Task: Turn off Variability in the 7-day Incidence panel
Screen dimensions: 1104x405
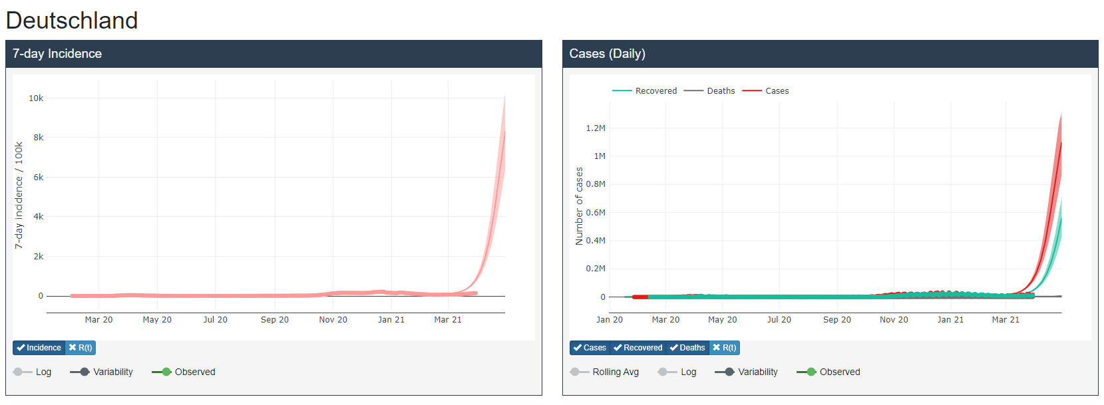Action: pos(80,372)
